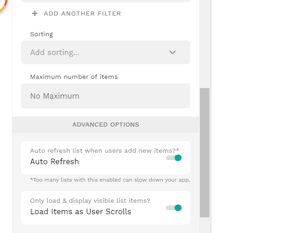Click the chevron arrow in the Sorting field

172,52
